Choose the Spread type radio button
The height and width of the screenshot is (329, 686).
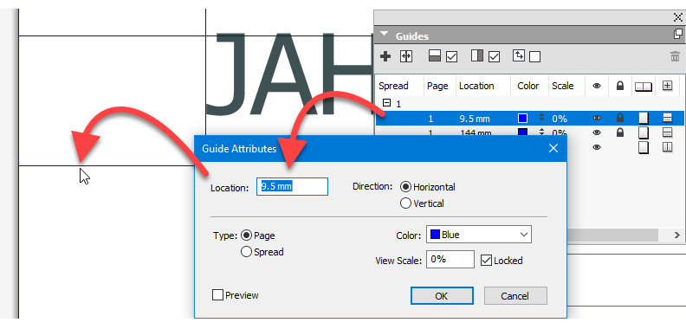(246, 252)
